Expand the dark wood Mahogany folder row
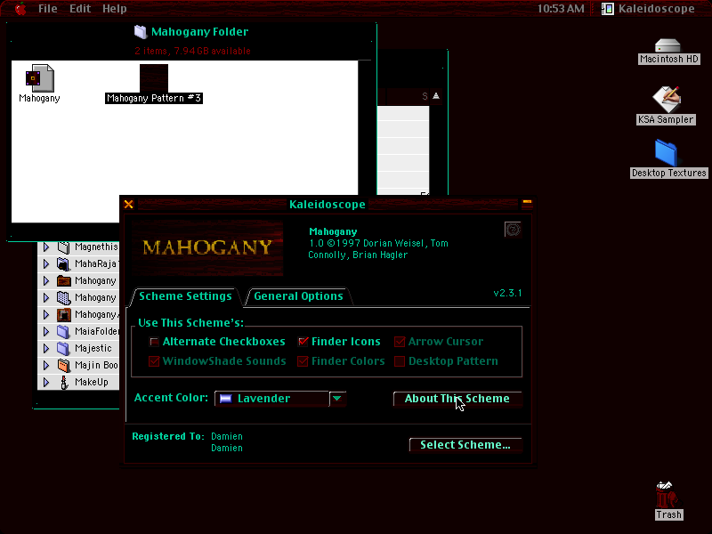 tap(46, 280)
